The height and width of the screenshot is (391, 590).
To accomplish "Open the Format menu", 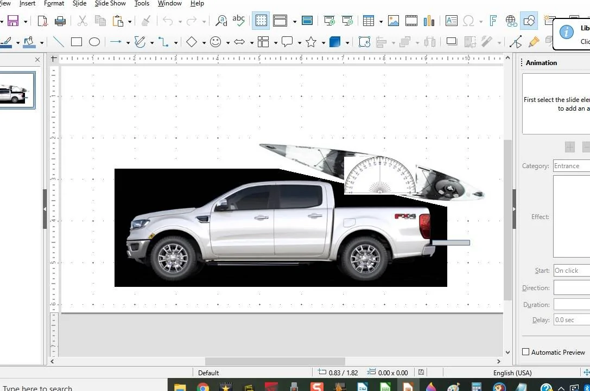I will tap(54, 3).
